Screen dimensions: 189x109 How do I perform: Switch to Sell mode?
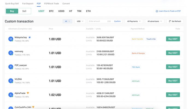click(24, 11)
